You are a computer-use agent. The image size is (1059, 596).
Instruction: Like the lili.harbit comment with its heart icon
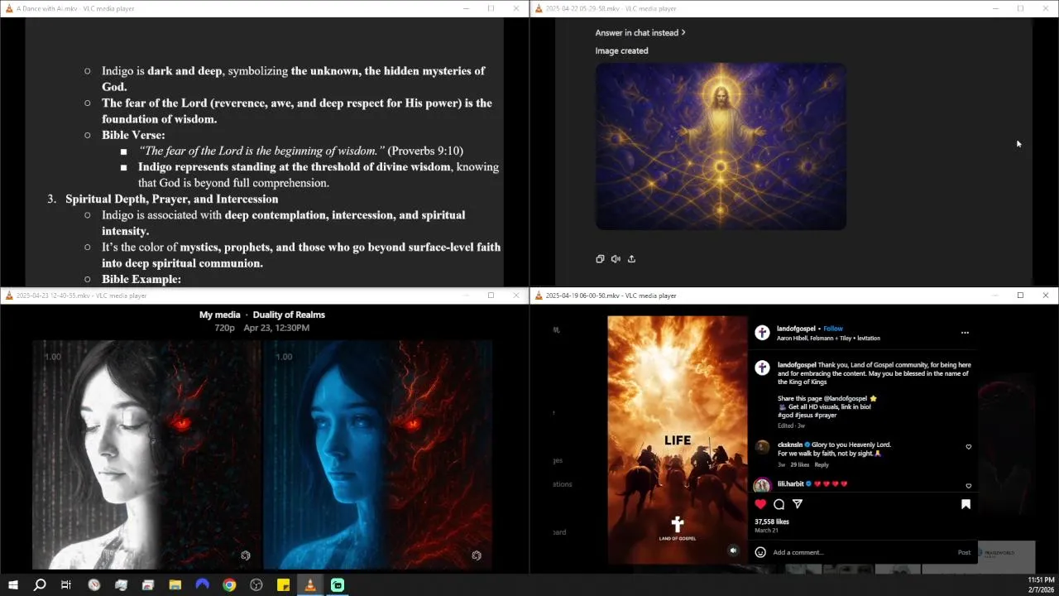(x=969, y=486)
